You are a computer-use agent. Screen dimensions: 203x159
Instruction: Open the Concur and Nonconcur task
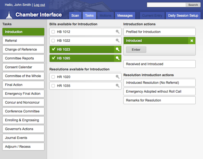23,102
